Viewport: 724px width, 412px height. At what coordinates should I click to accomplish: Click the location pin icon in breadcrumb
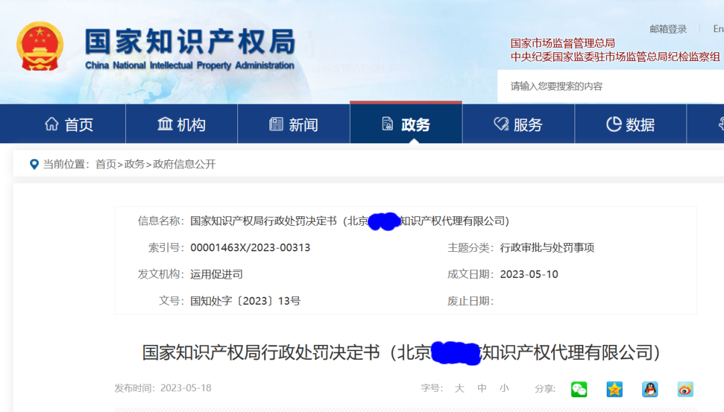(34, 164)
